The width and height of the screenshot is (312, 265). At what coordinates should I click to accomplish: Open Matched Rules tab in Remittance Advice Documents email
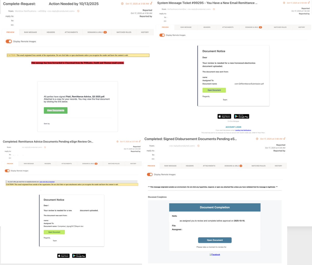[x=114, y=164]
